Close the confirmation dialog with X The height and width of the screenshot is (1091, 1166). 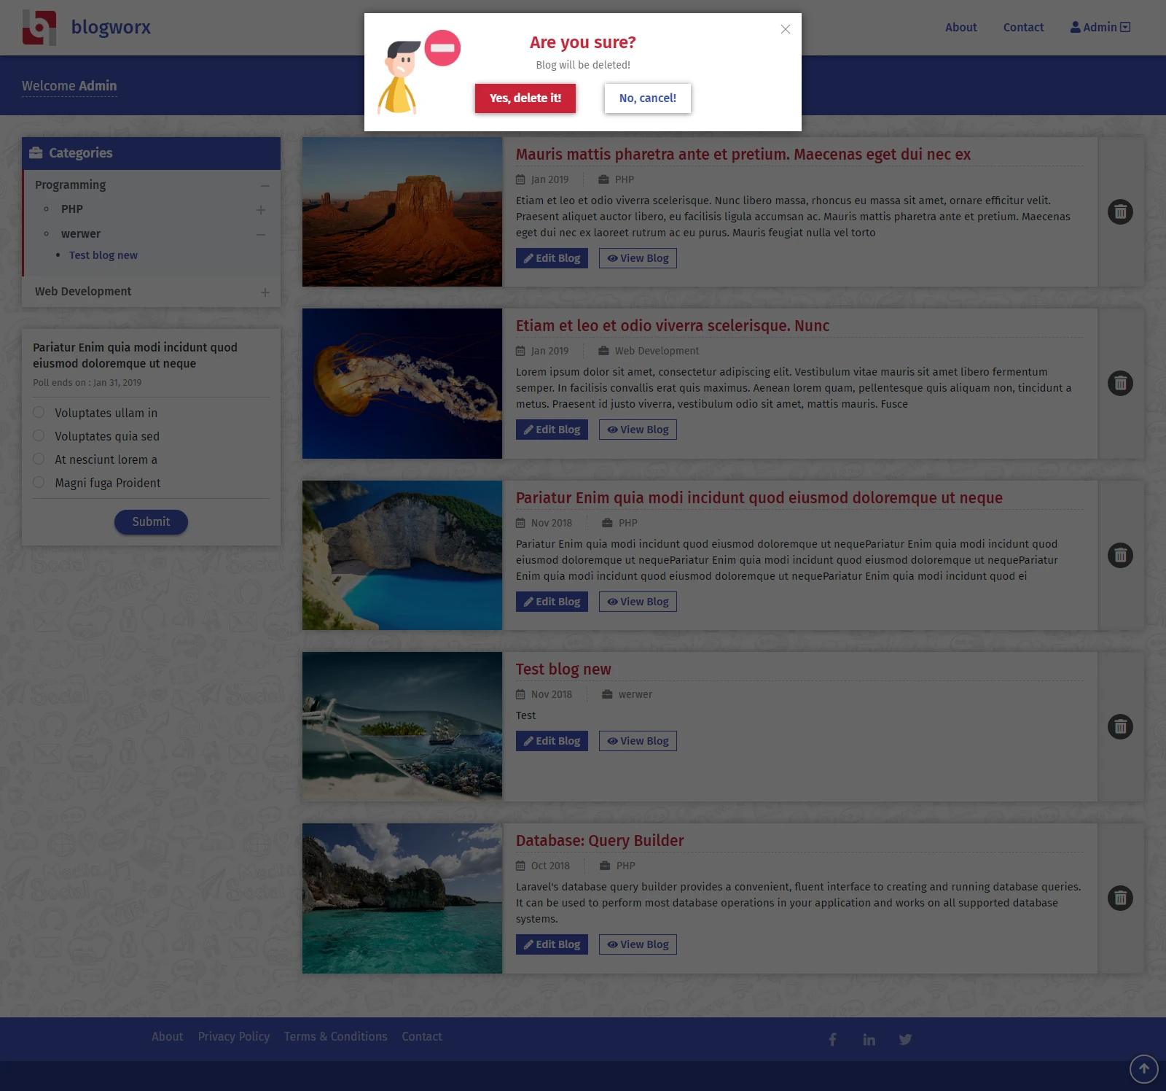(x=786, y=29)
